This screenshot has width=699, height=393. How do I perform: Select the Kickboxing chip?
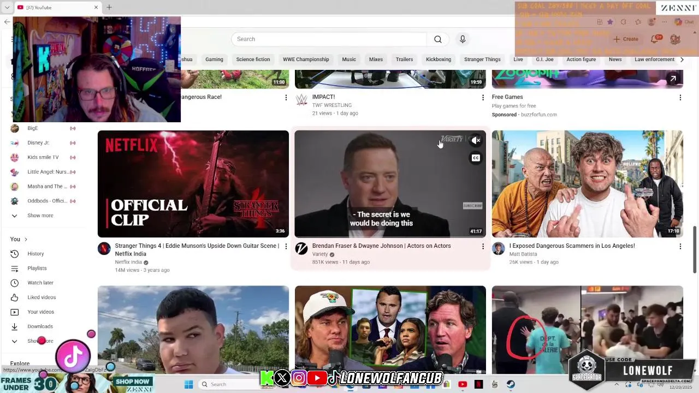coord(439,59)
